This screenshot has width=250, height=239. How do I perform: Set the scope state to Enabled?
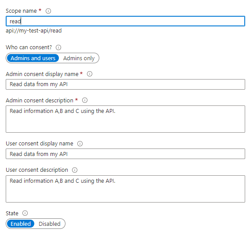tap(21, 224)
